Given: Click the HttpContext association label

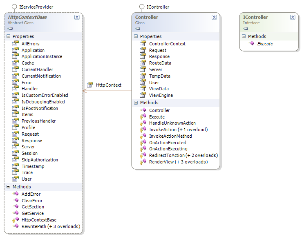Looking at the screenshot, I should (x=109, y=85).
